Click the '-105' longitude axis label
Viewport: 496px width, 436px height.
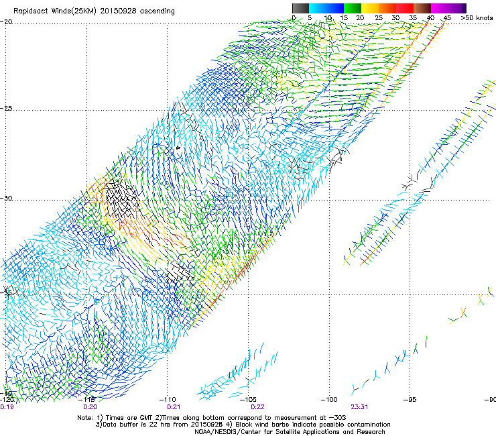point(248,400)
